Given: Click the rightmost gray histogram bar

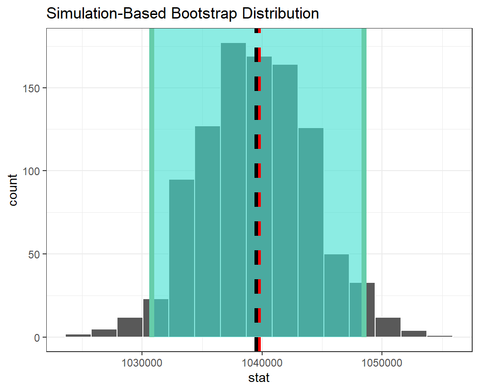Looking at the screenshot, I should click(x=440, y=337).
